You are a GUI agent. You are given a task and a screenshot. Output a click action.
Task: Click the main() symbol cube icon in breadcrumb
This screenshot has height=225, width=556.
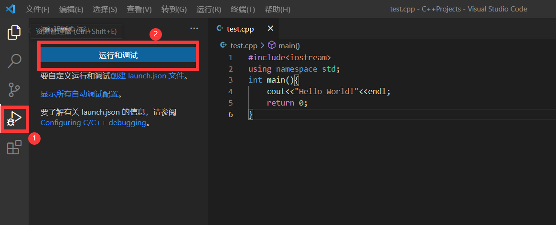(x=272, y=45)
